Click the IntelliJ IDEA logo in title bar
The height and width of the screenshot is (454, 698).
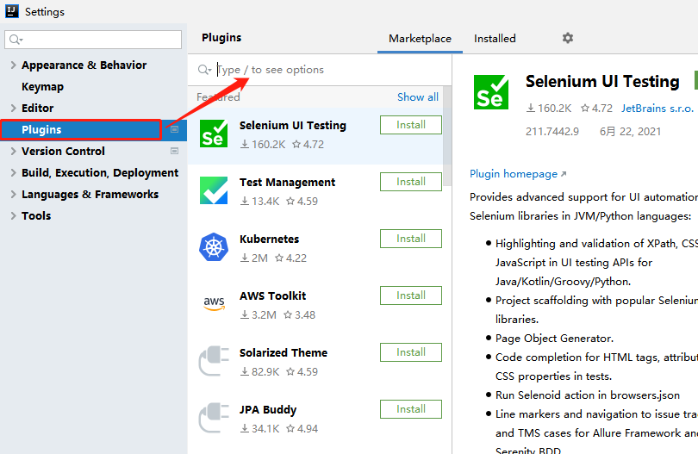11,11
